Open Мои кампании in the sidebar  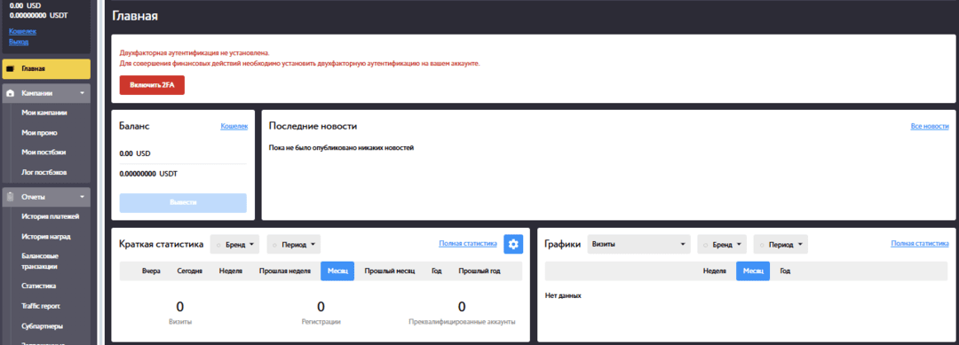[x=44, y=113]
